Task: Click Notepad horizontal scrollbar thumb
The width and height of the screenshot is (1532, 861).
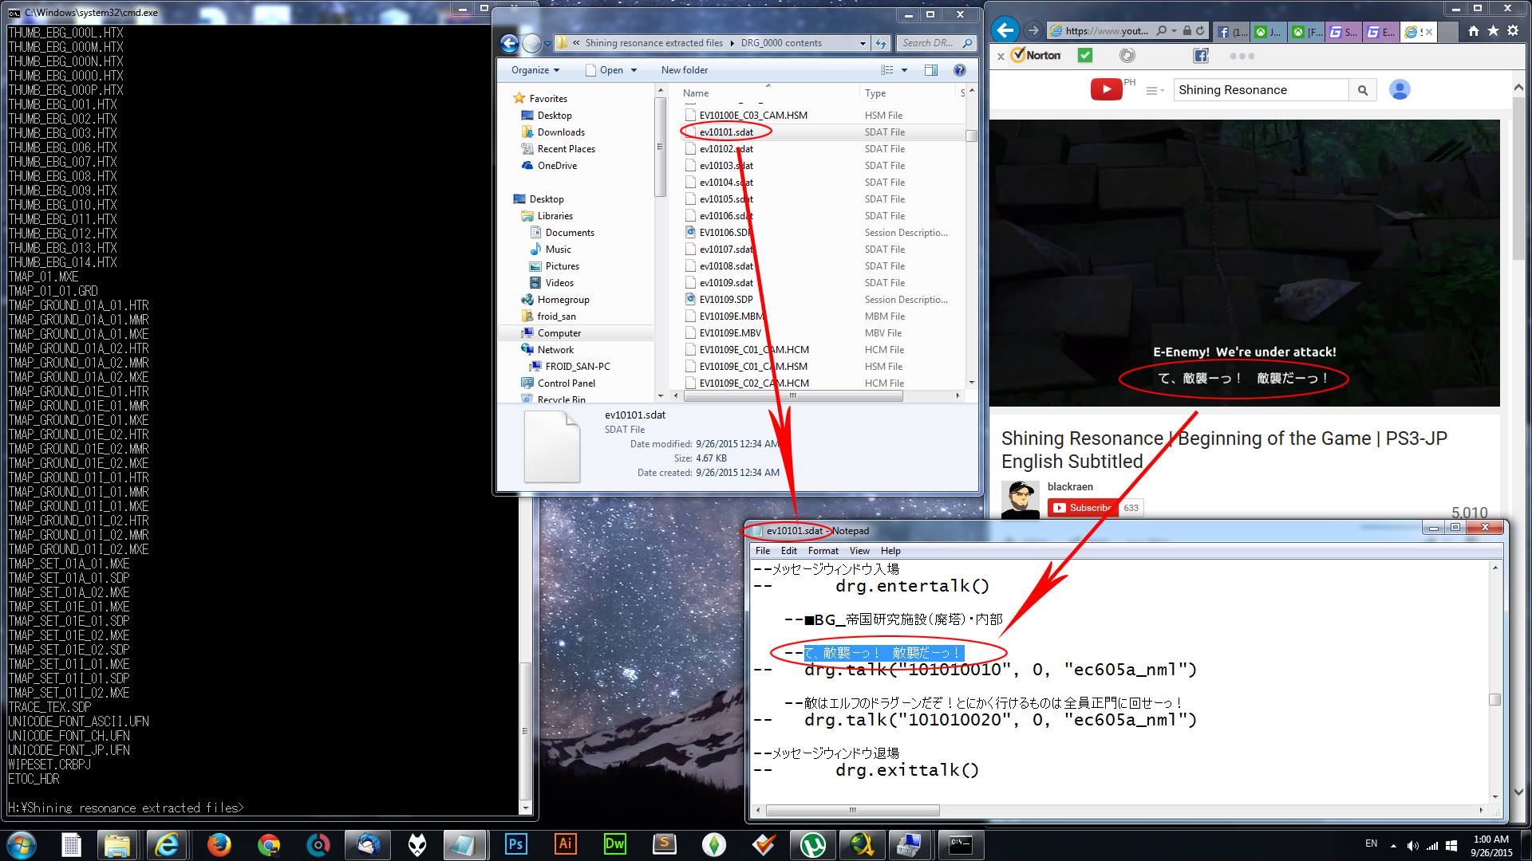Action: tap(852, 810)
